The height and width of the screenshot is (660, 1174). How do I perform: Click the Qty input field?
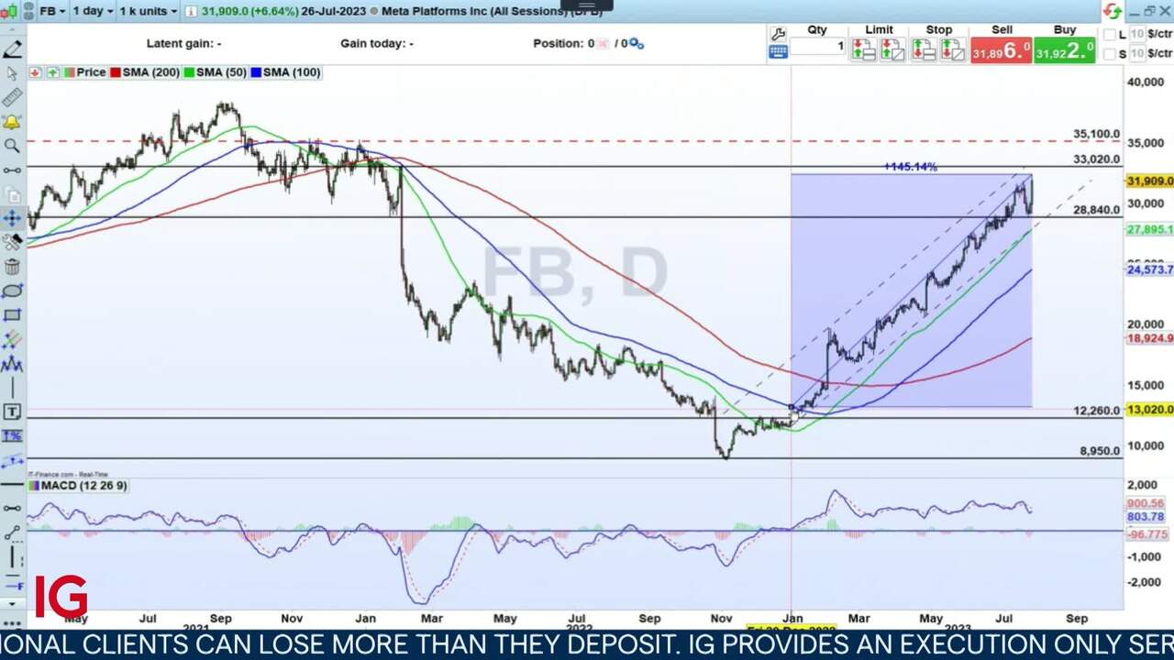click(818, 47)
